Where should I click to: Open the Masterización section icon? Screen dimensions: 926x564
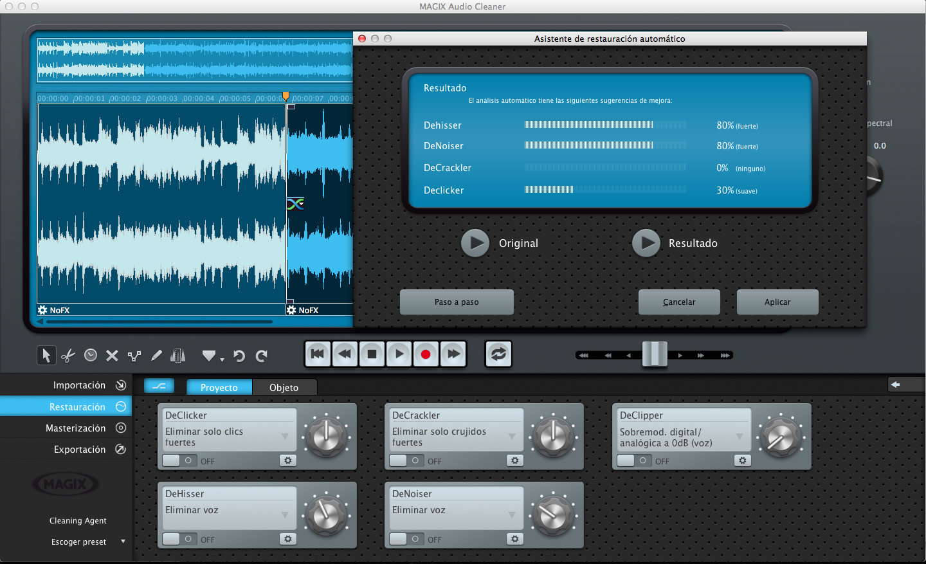[x=121, y=428]
